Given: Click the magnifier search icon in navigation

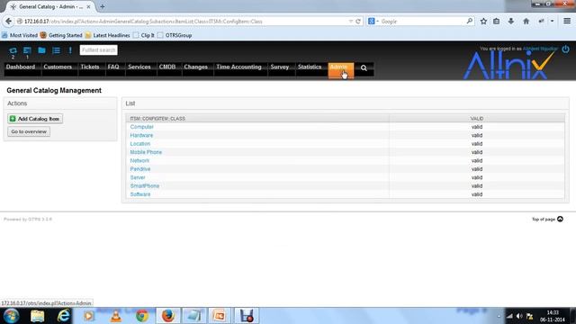Looking at the screenshot, I should click(x=364, y=68).
